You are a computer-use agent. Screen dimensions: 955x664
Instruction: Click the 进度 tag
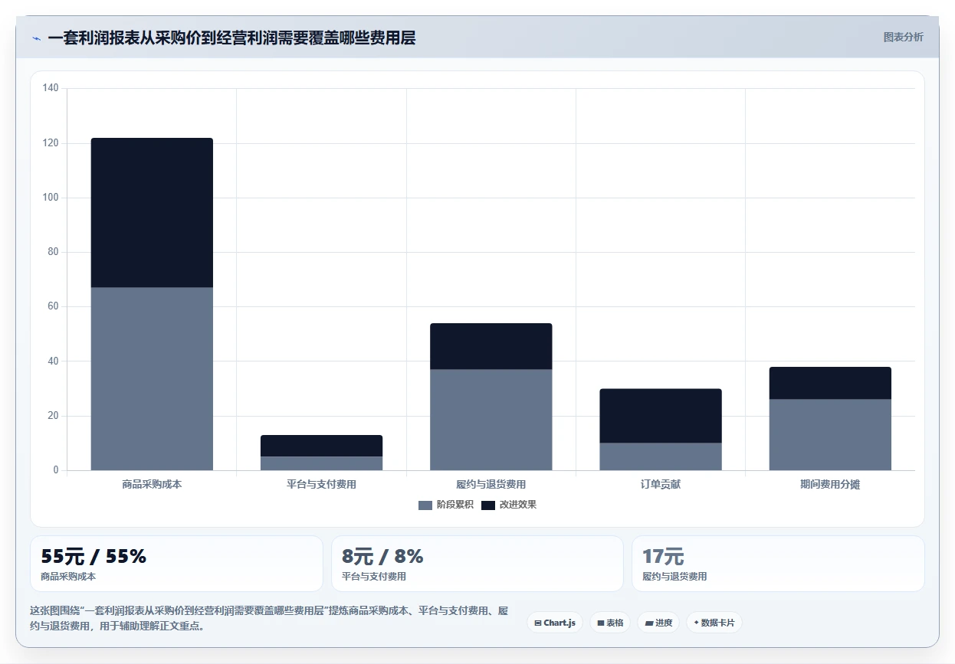[658, 623]
